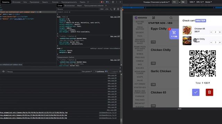Screen dimensions: 222x124
Task: Switch to the Memory tab
Action: (x=83, y=2)
